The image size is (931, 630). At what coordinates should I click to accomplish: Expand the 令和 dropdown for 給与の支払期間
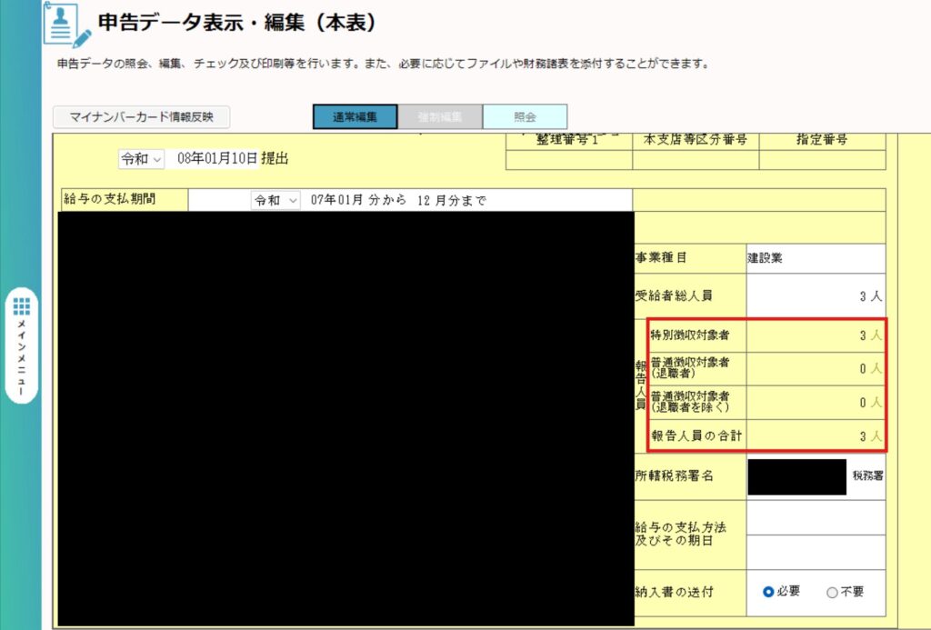275,200
